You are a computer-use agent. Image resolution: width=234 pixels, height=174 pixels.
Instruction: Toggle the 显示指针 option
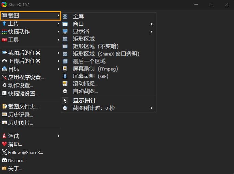click(108, 101)
